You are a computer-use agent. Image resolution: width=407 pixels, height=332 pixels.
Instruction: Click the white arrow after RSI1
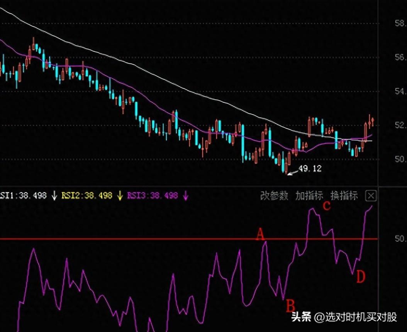54,196
